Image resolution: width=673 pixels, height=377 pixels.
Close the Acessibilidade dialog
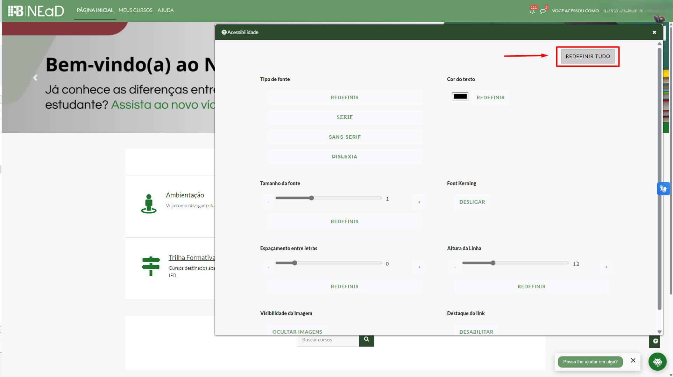654,32
